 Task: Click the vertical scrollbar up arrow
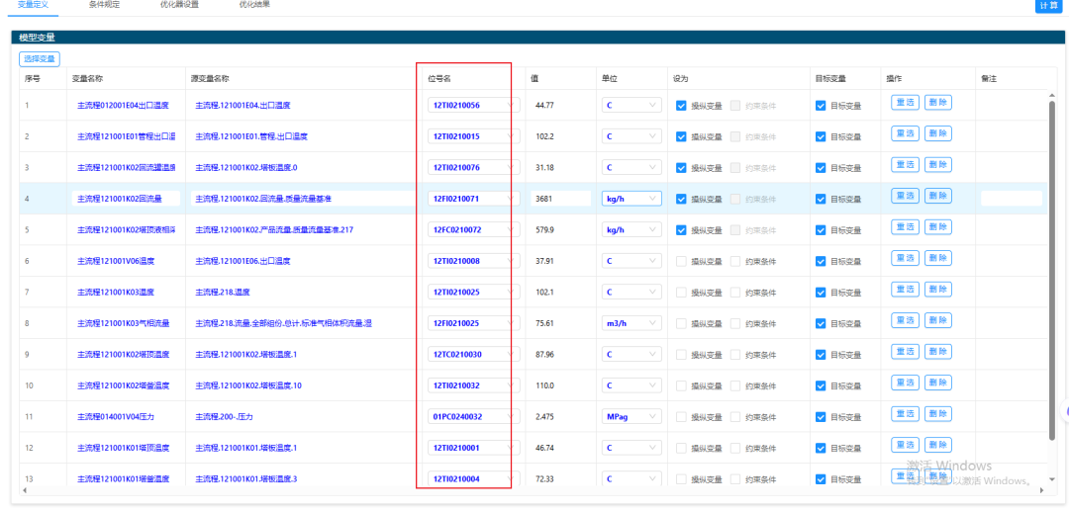click(x=1051, y=95)
